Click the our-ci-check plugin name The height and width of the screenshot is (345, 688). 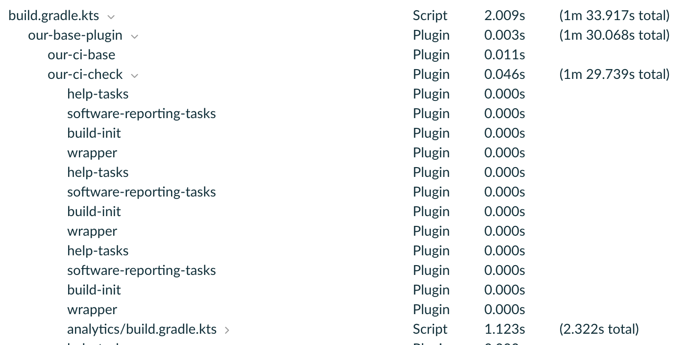85,74
